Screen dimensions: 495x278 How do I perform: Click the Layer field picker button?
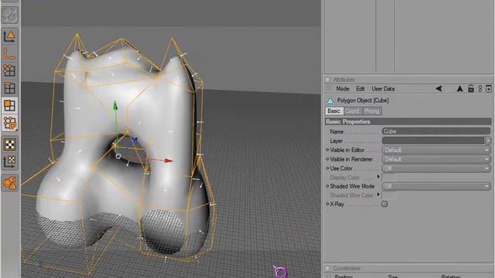coord(488,141)
